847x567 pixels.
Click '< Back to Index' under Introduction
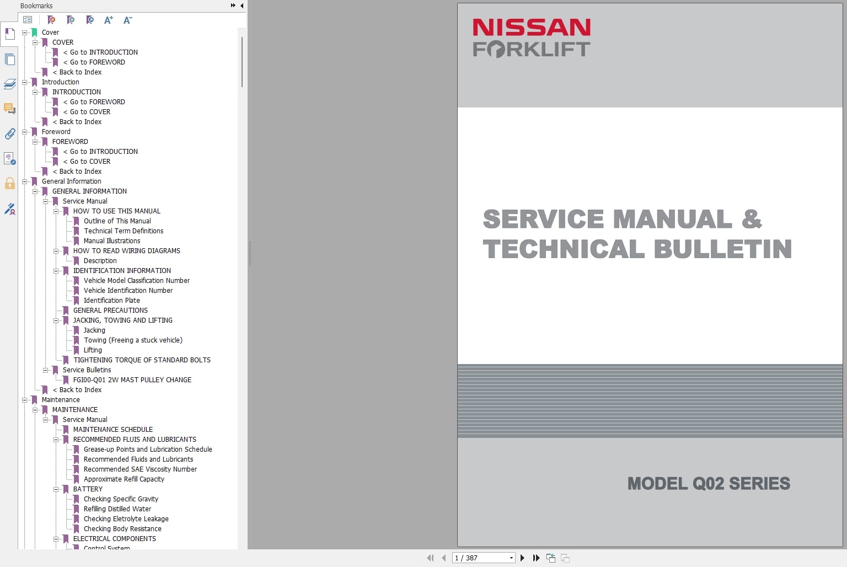(77, 122)
